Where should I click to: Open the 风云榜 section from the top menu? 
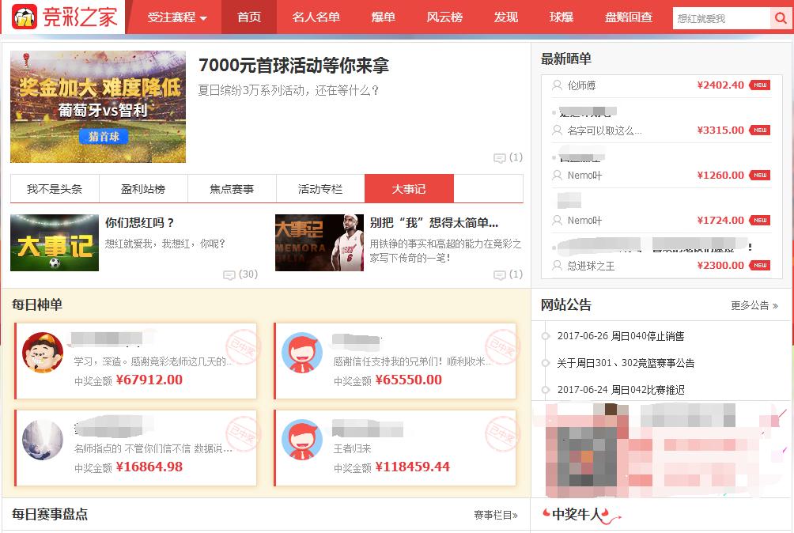coord(444,17)
